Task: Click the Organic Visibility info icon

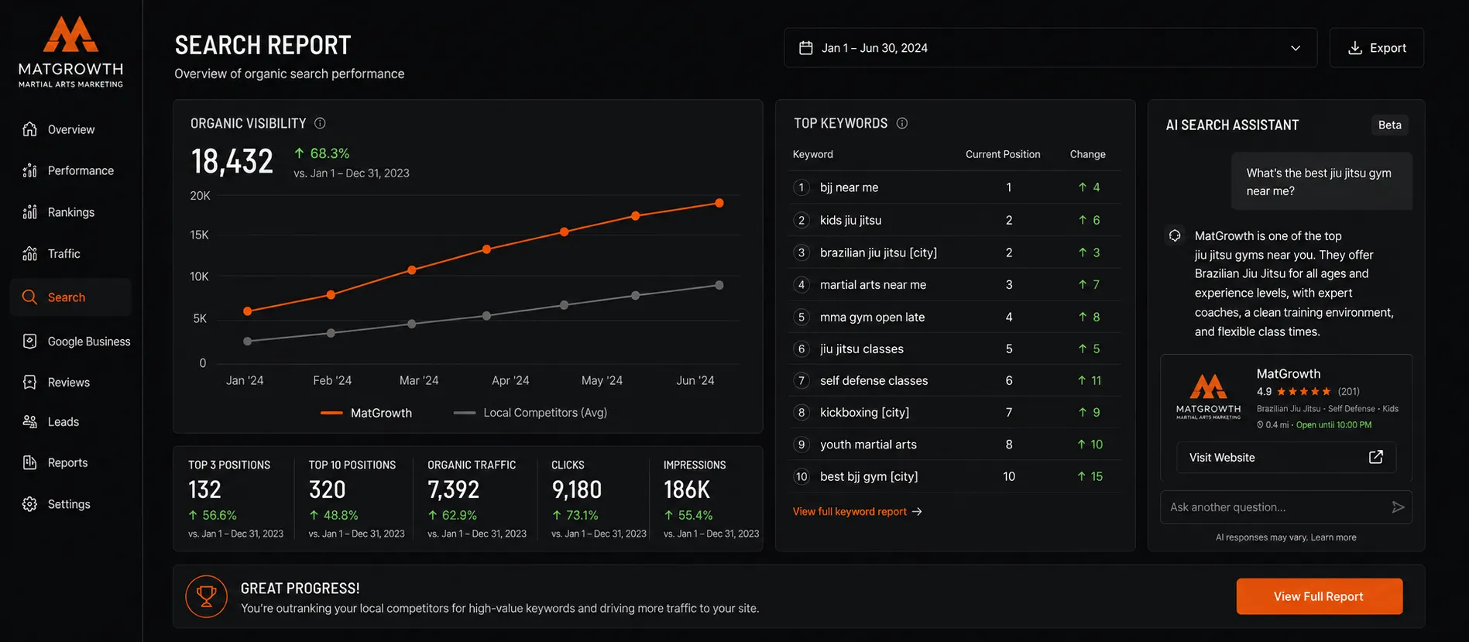Action: point(320,123)
